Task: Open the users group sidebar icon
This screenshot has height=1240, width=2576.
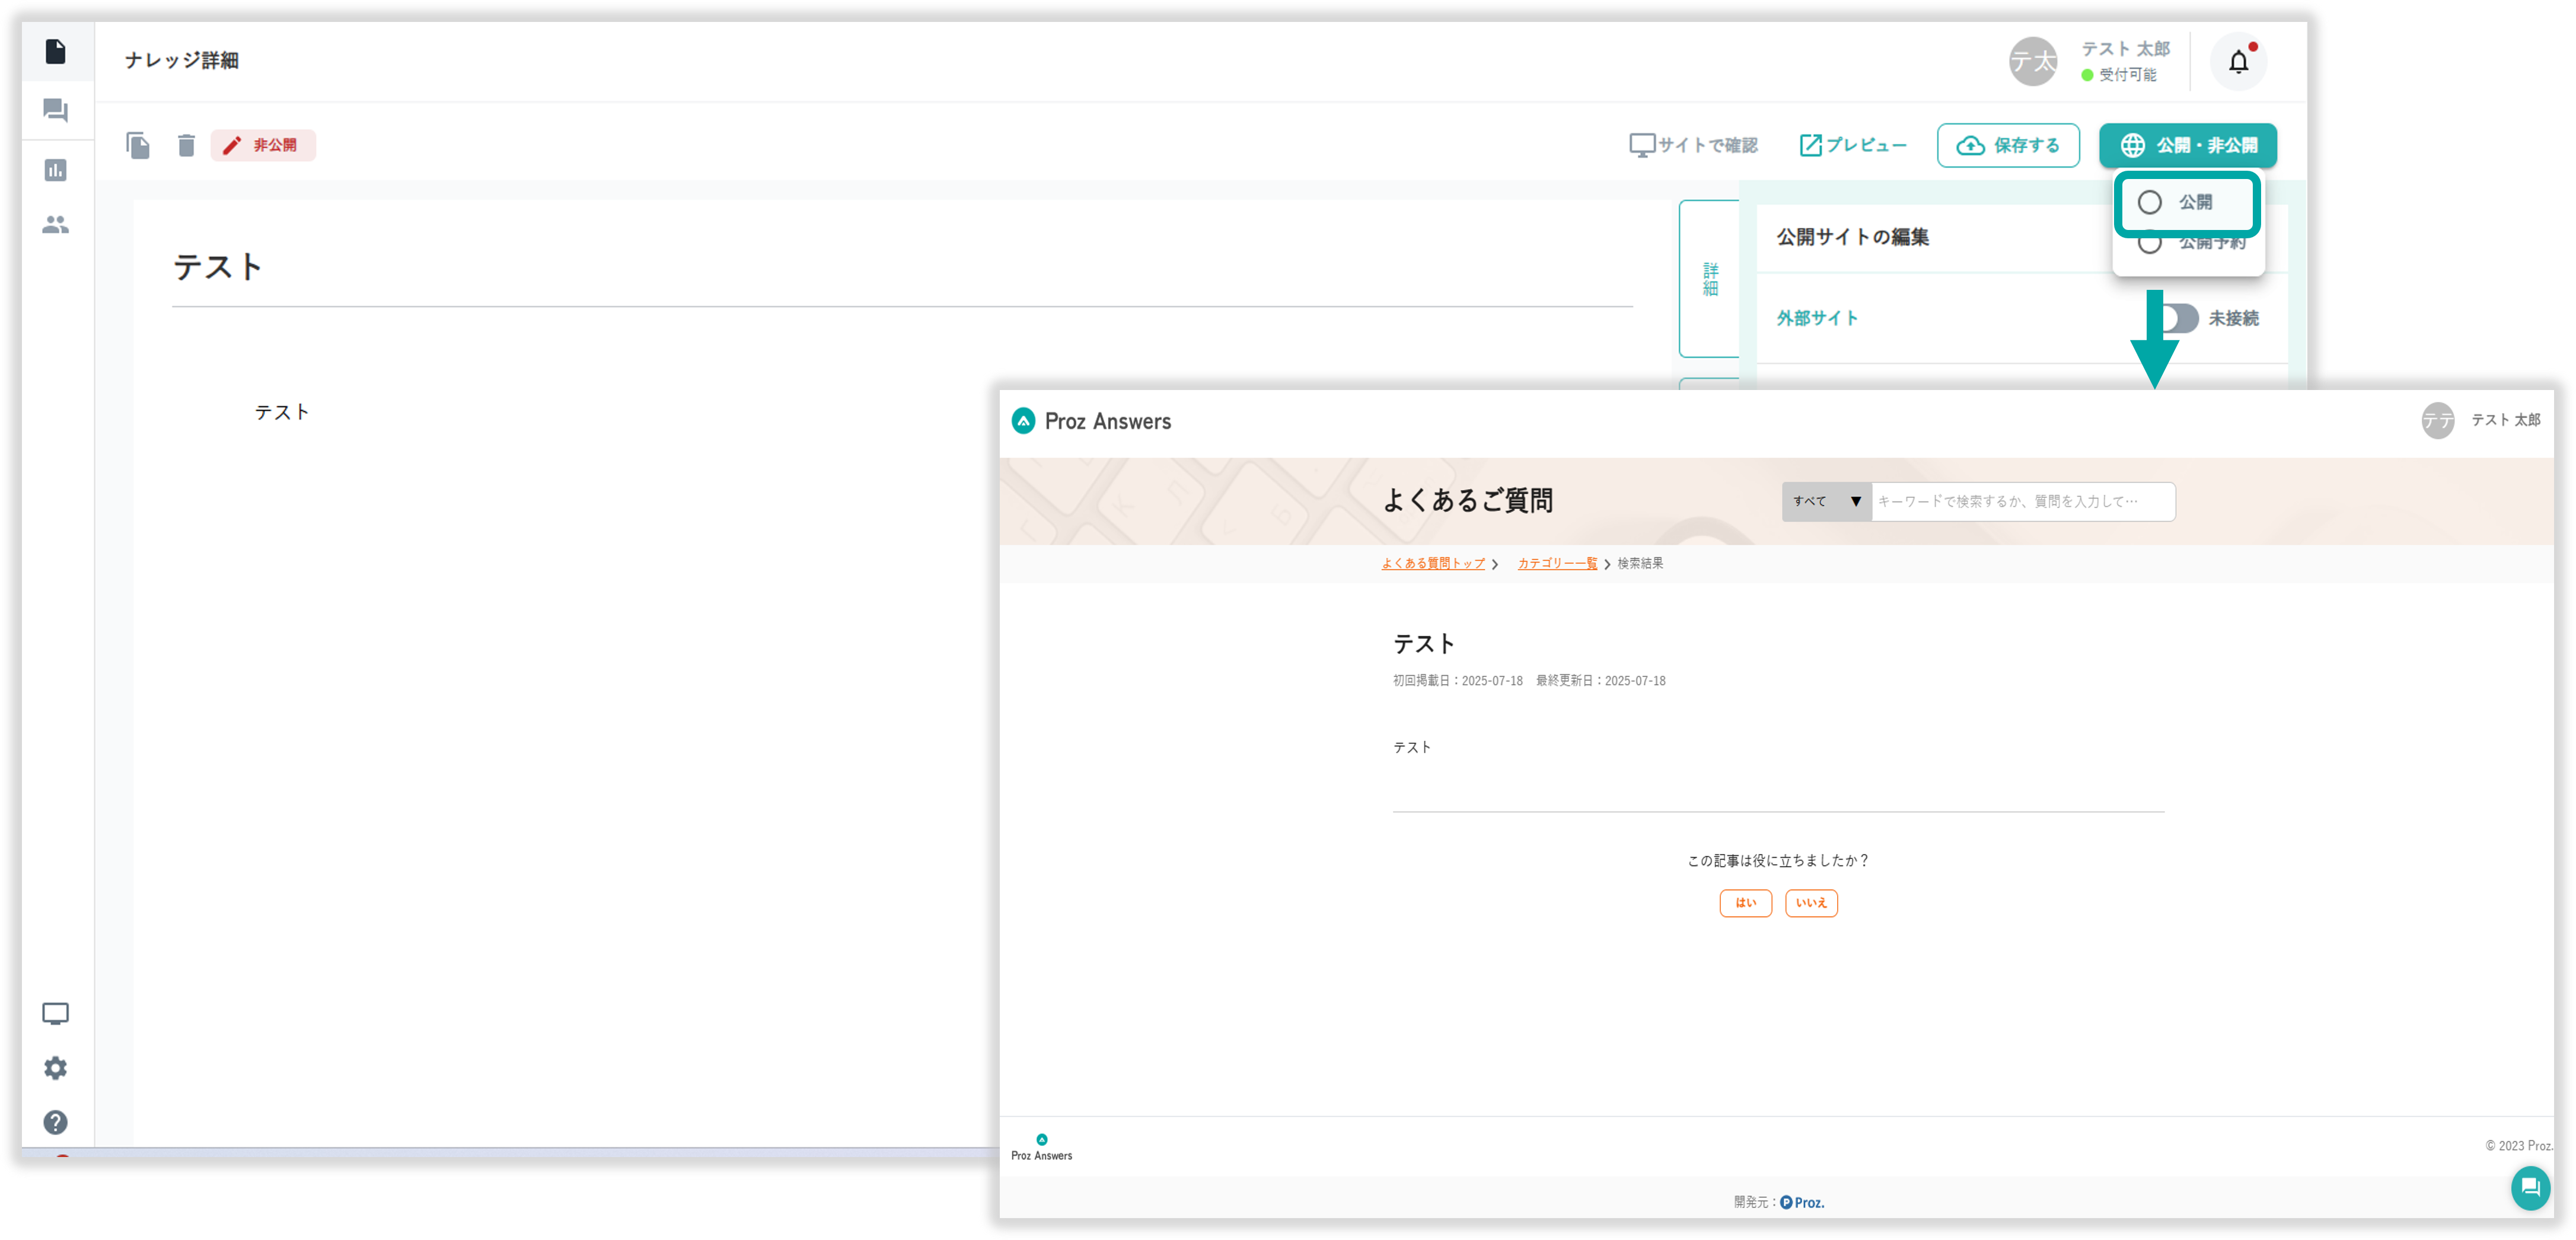Action: (x=56, y=225)
